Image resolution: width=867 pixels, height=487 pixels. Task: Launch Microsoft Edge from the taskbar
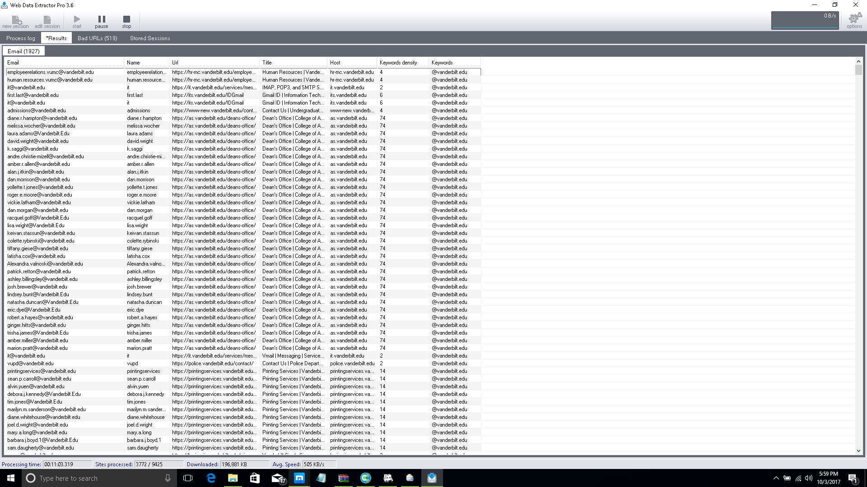[x=211, y=478]
